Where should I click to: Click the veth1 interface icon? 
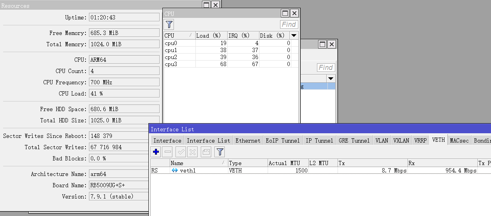click(x=175, y=171)
